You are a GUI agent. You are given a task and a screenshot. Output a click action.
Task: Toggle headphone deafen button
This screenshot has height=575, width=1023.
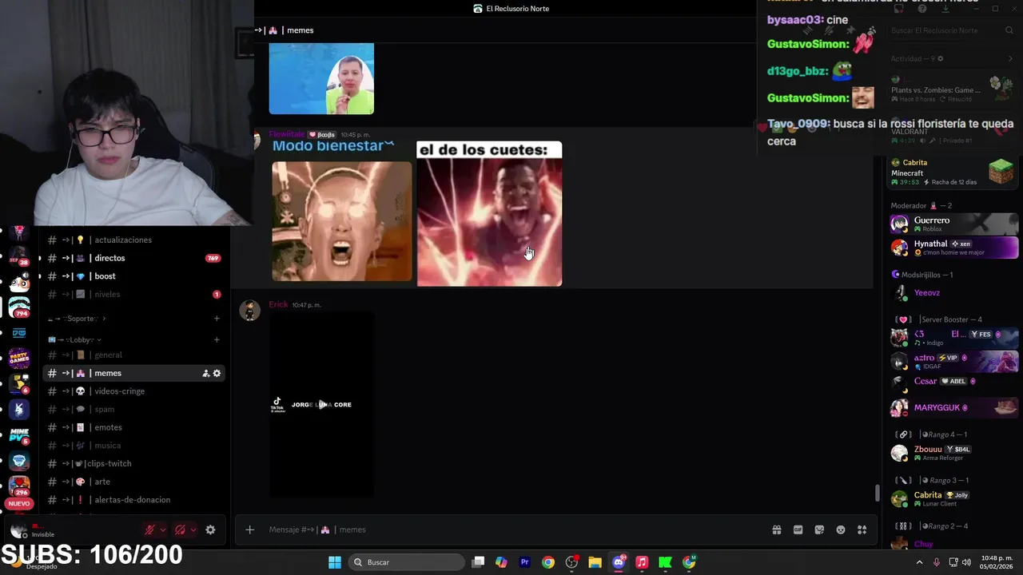(x=180, y=529)
